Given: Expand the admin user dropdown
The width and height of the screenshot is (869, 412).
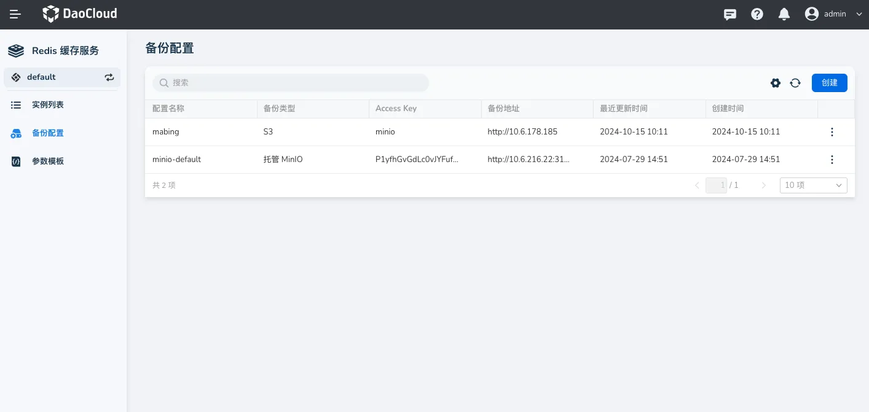Looking at the screenshot, I should pyautogui.click(x=859, y=14).
